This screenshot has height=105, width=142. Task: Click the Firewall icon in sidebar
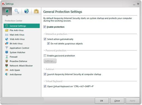(7, 57)
